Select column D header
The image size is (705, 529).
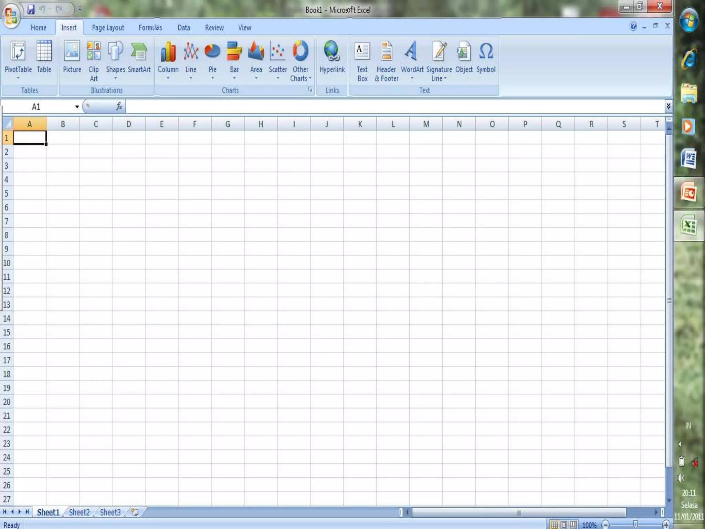pos(128,124)
